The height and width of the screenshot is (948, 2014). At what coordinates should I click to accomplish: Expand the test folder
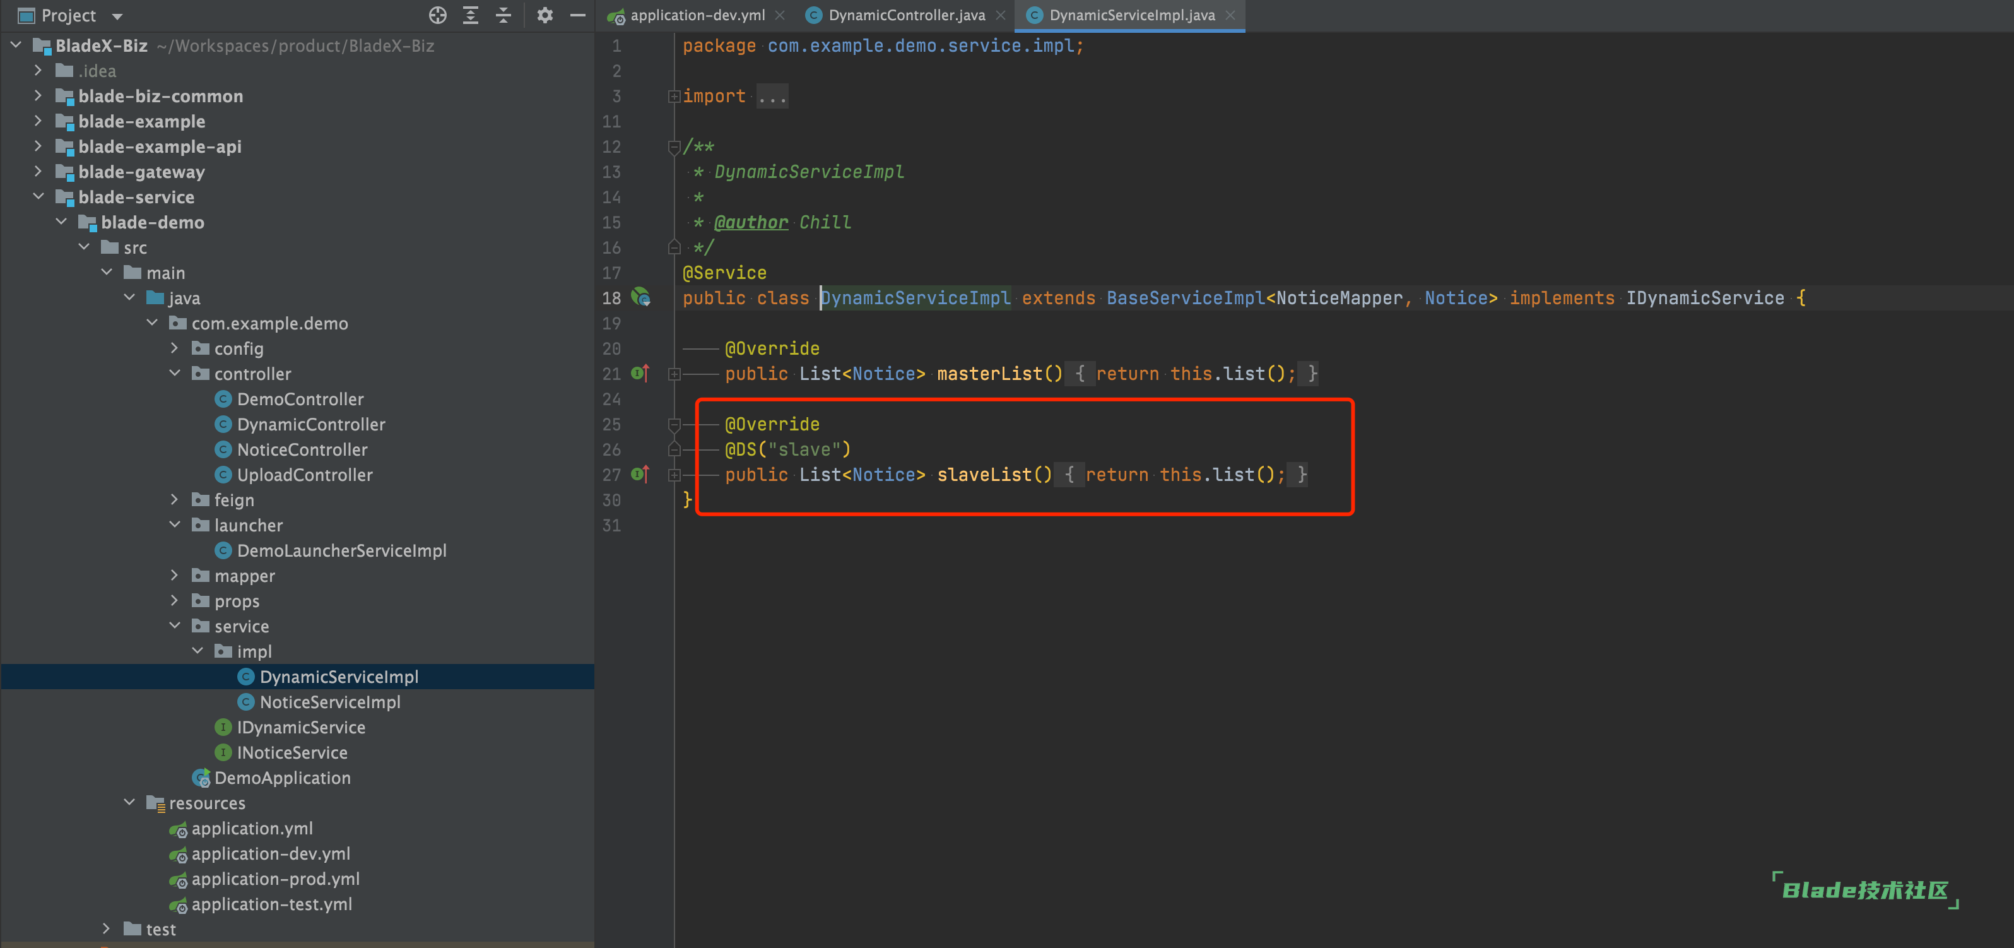tap(107, 928)
